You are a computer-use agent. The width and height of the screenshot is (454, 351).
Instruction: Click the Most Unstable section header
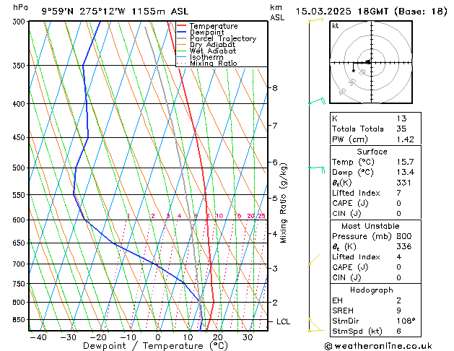(x=372, y=226)
